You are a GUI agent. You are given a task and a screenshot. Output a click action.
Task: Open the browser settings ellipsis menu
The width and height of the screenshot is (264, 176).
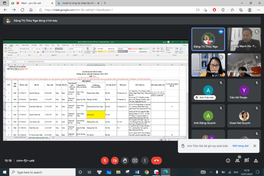click(258, 10)
